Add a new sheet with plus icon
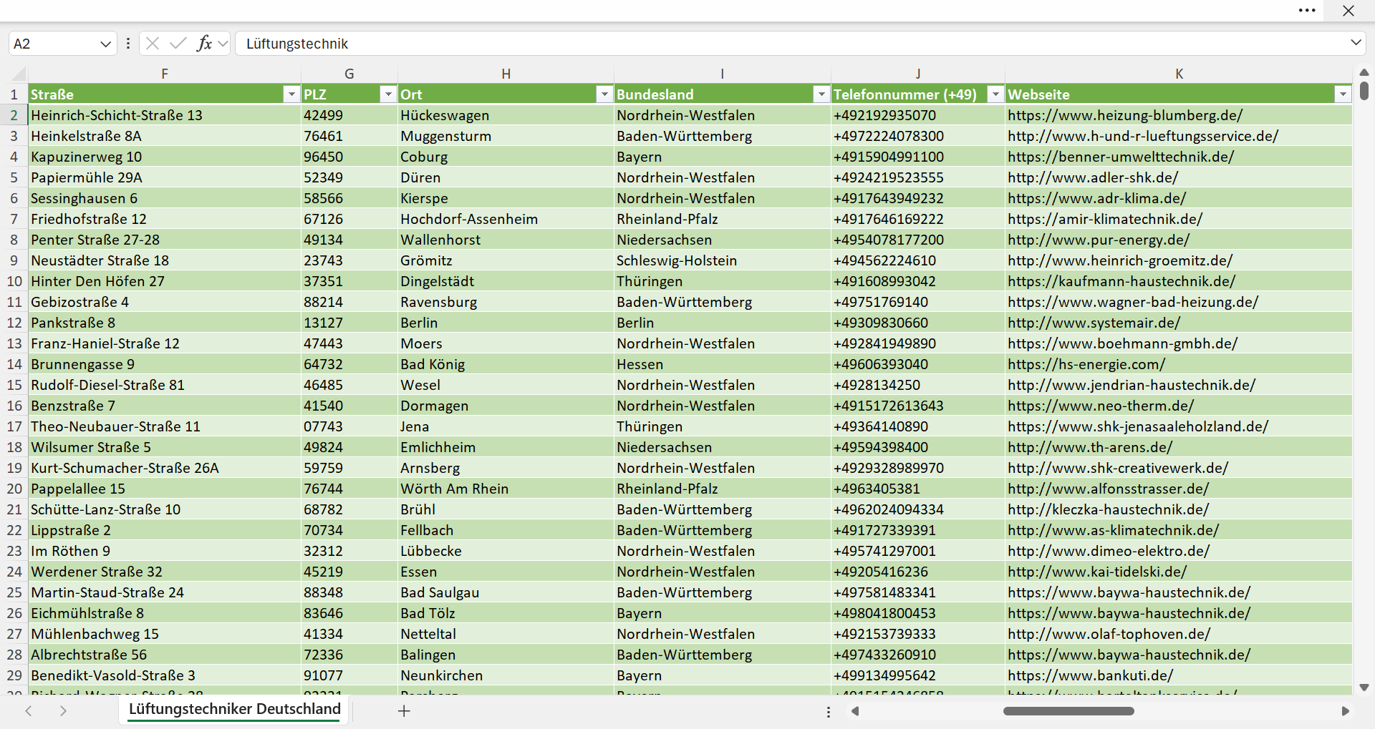The image size is (1375, 729). point(404,711)
